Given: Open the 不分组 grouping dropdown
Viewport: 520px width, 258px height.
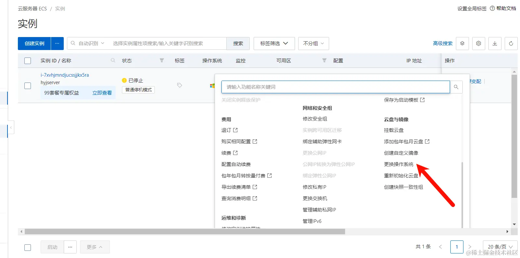Looking at the screenshot, I should (x=313, y=43).
